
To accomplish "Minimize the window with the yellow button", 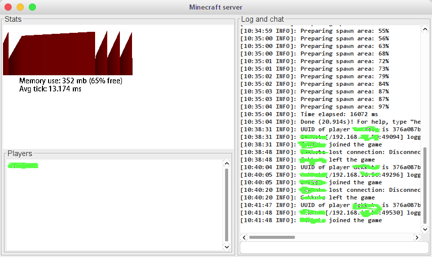I will click(20, 7).
